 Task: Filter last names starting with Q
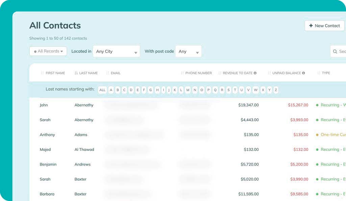tap(215, 90)
